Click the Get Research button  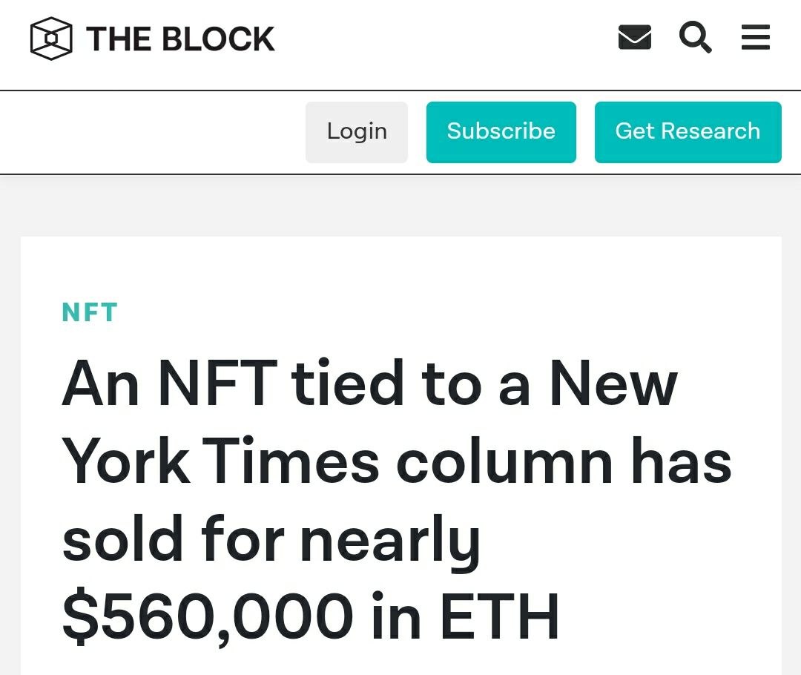coord(688,132)
